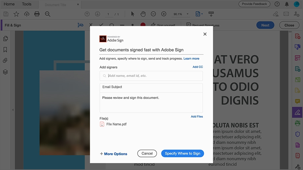Expand More Options in the dialog
Screen dimensions: 303x170
click(x=113, y=154)
